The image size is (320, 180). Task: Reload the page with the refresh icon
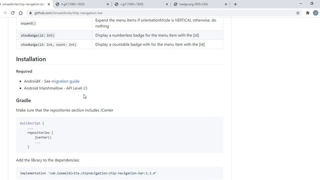[x=12, y=13]
